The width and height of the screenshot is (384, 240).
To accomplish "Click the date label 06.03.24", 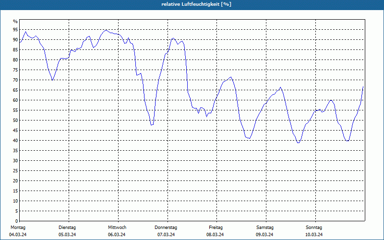I will (117, 235).
